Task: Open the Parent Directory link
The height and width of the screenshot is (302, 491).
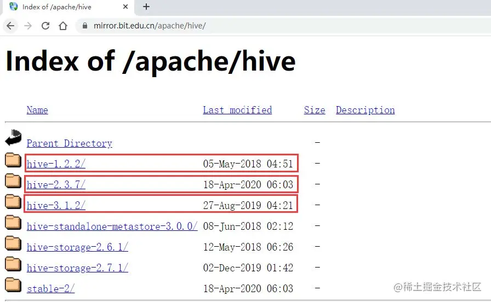Action: tap(70, 143)
